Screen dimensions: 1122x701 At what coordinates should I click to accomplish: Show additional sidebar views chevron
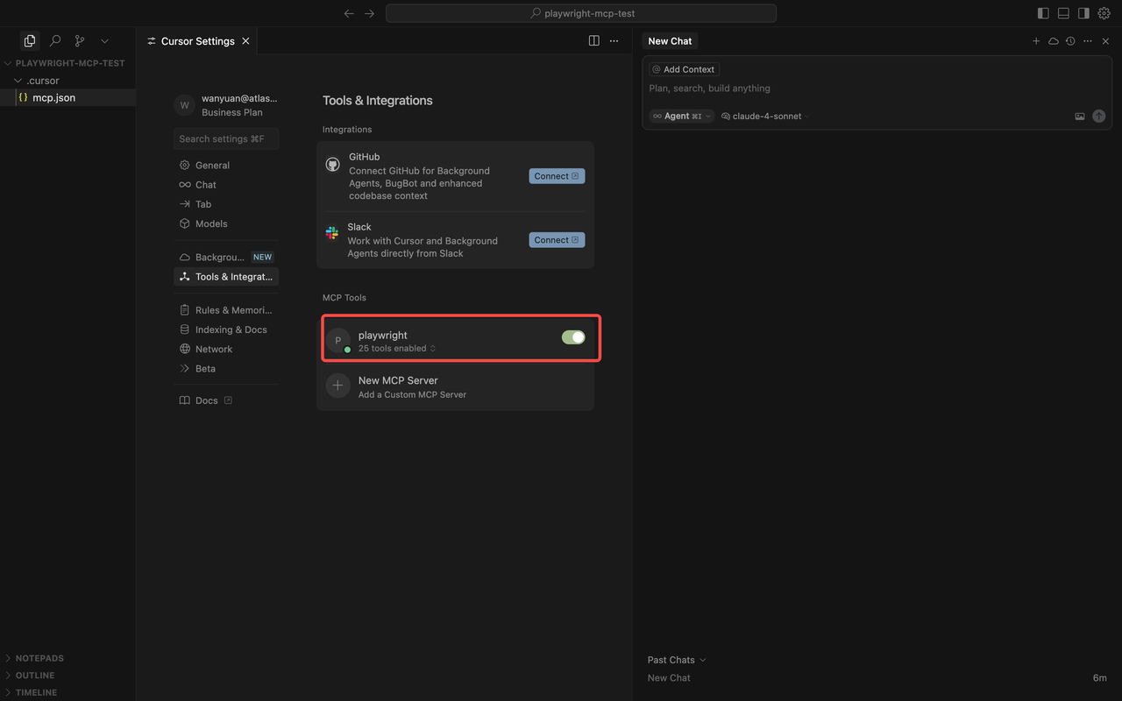104,40
